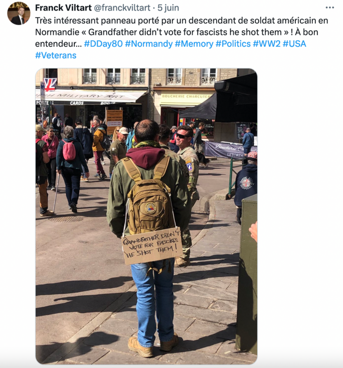The width and height of the screenshot is (343, 368).
Task: Follow the #Politics hashtag
Action: (233, 44)
